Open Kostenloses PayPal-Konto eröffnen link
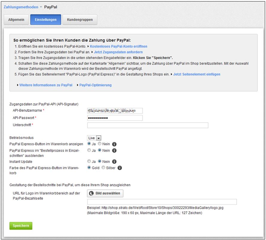Viewport: 266px width, 240px height. (x=118, y=46)
